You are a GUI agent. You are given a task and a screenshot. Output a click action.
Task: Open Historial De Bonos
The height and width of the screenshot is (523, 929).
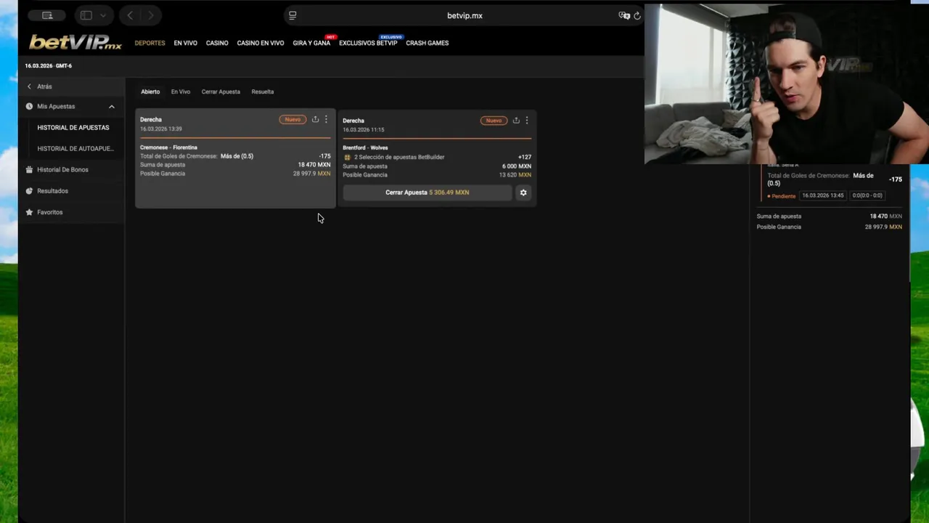click(x=62, y=170)
